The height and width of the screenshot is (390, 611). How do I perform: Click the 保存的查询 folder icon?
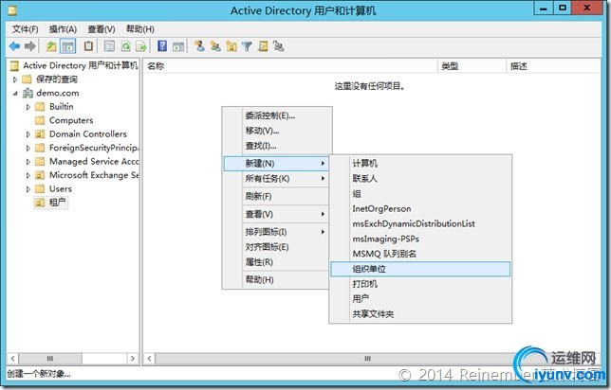click(27, 80)
